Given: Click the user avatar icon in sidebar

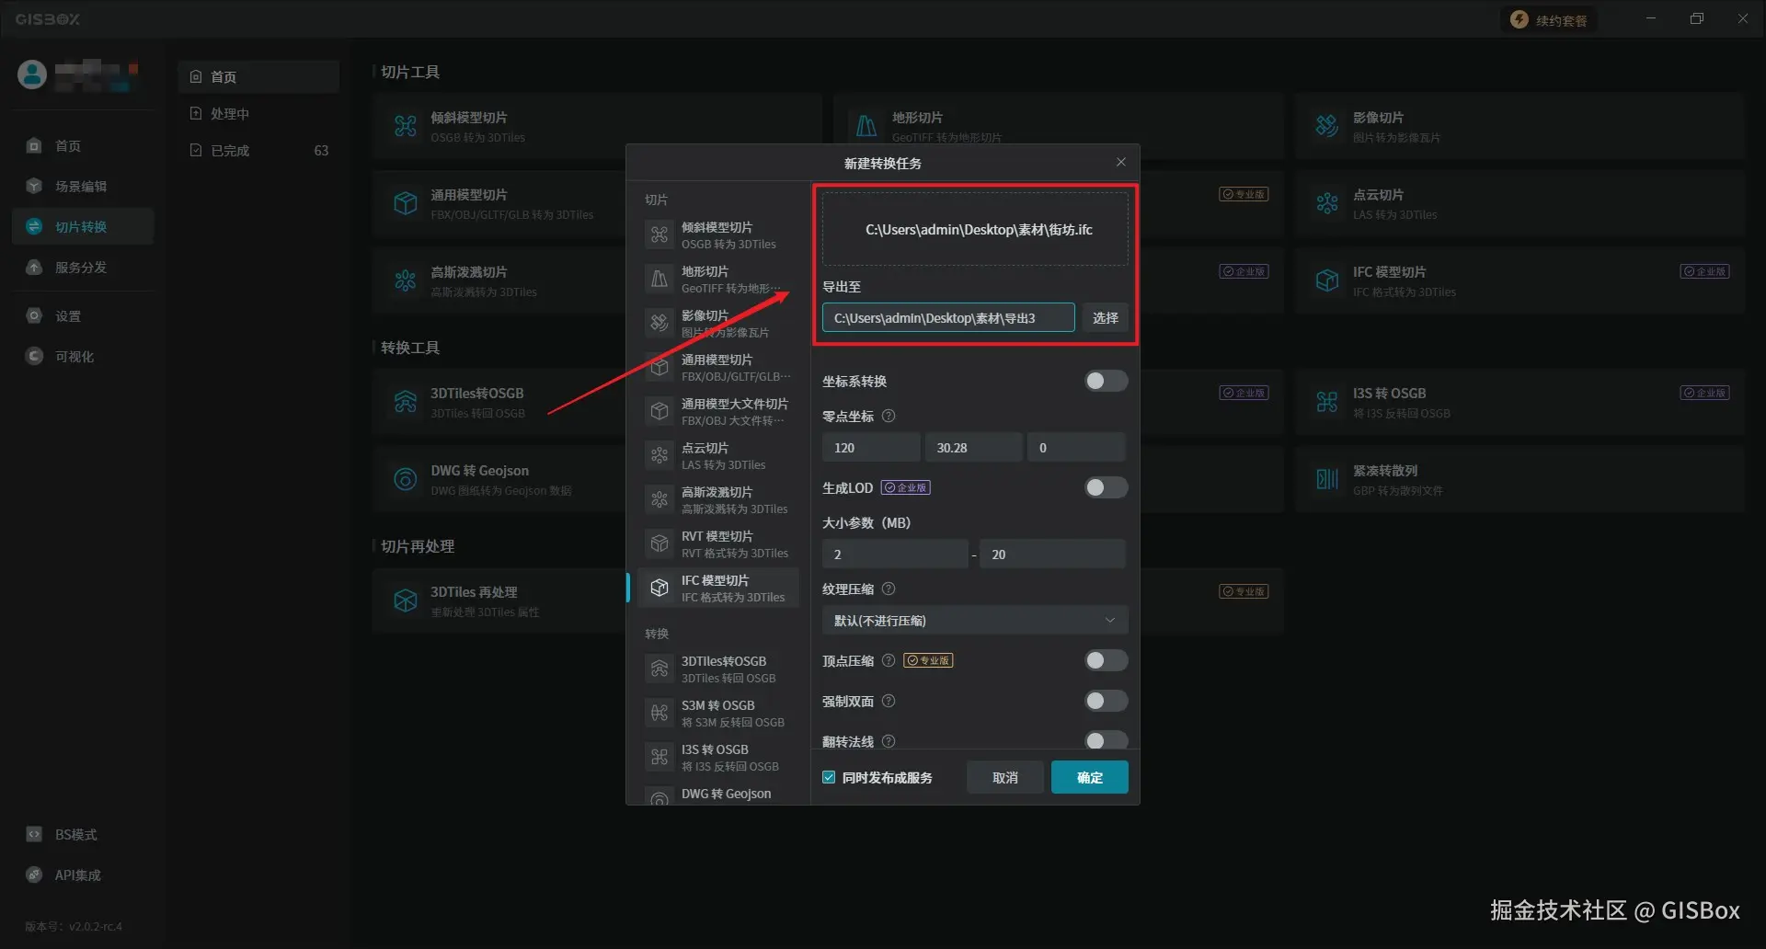Looking at the screenshot, I should pyautogui.click(x=32, y=74).
